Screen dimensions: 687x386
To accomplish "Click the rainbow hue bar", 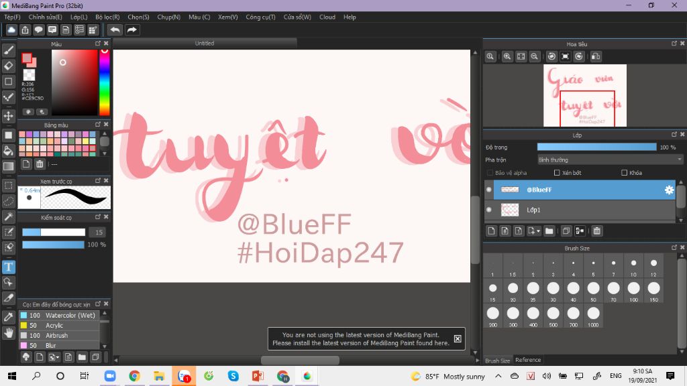I will point(104,82).
